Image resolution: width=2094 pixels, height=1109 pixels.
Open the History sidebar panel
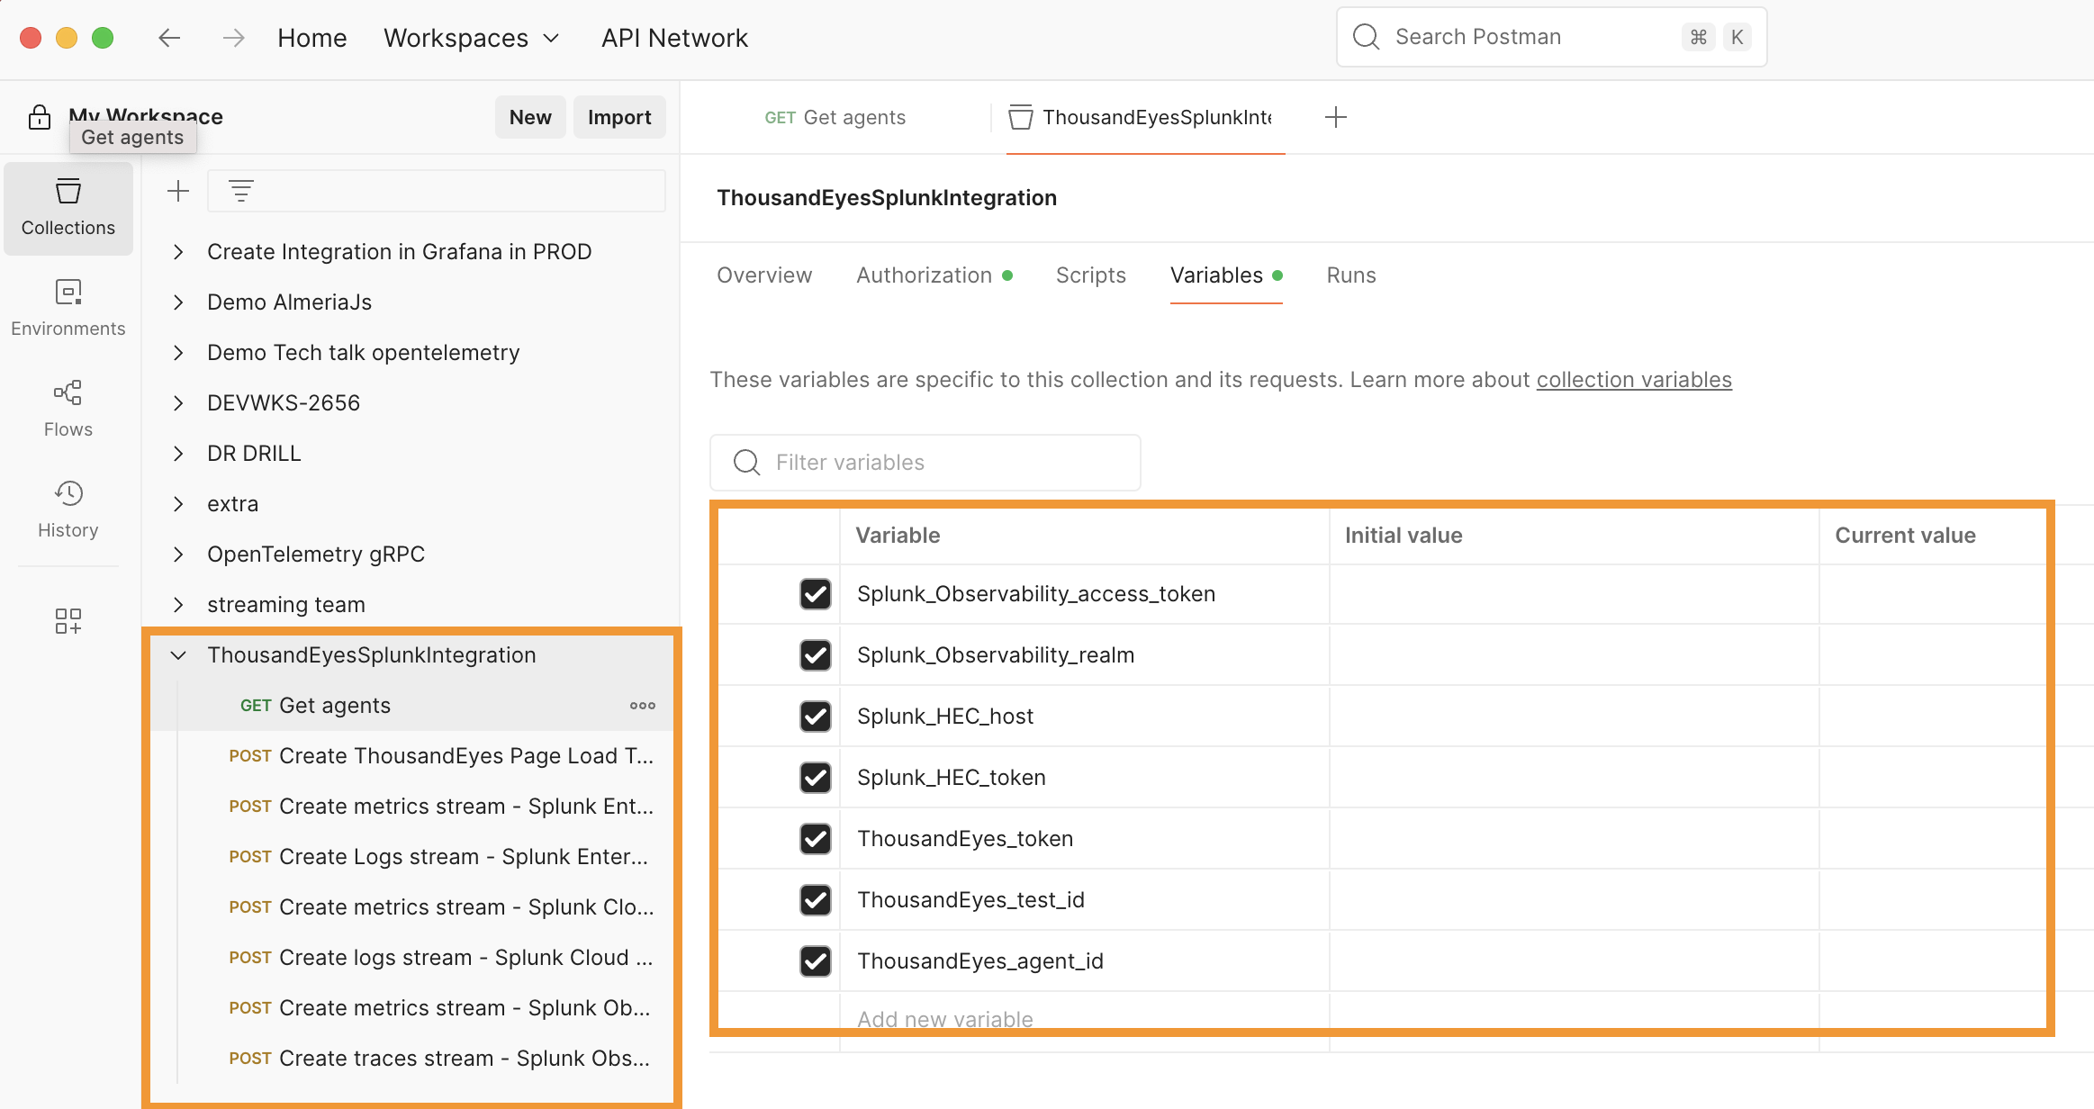click(x=68, y=509)
